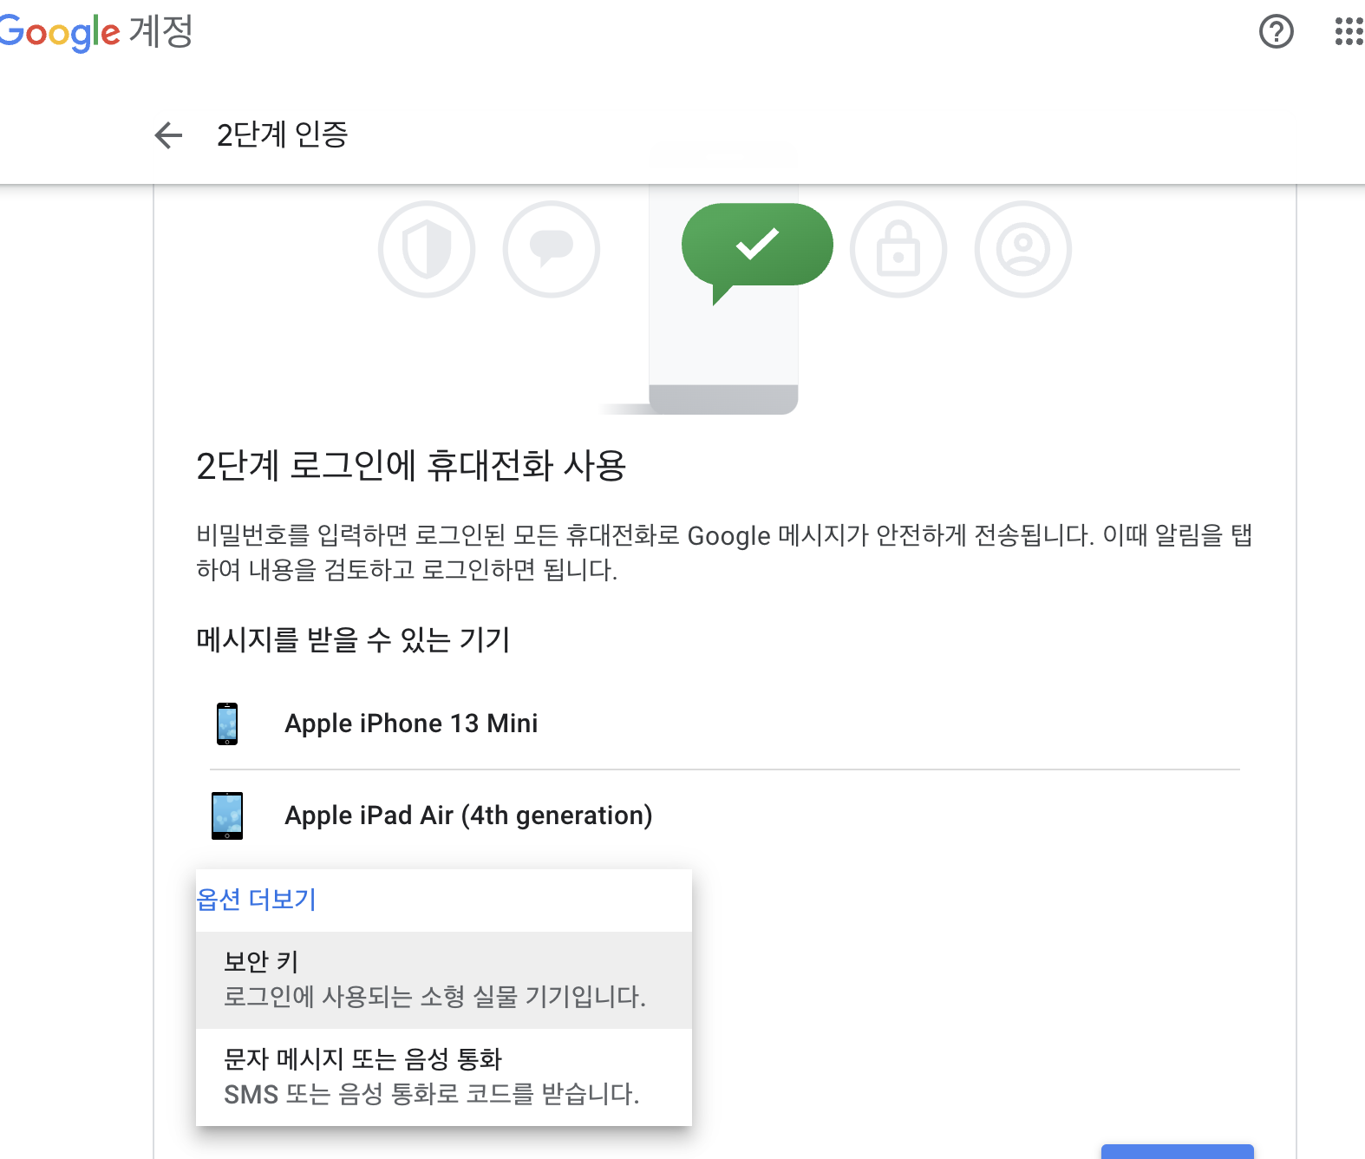Select Apple iPhone 13 Mini text

coord(411,724)
